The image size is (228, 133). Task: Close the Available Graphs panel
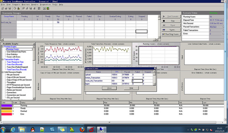click(x=34, y=44)
